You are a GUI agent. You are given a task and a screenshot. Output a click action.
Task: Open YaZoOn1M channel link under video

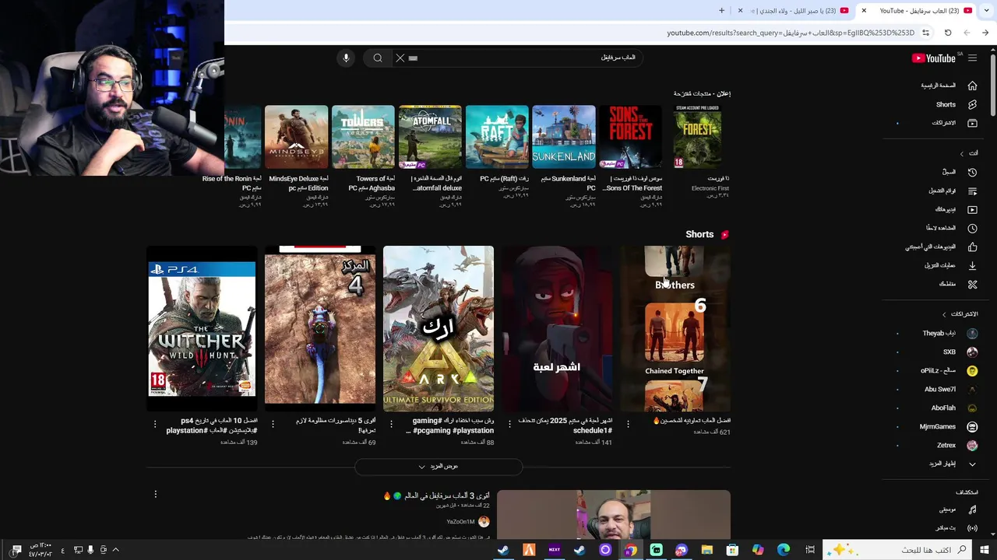click(460, 522)
